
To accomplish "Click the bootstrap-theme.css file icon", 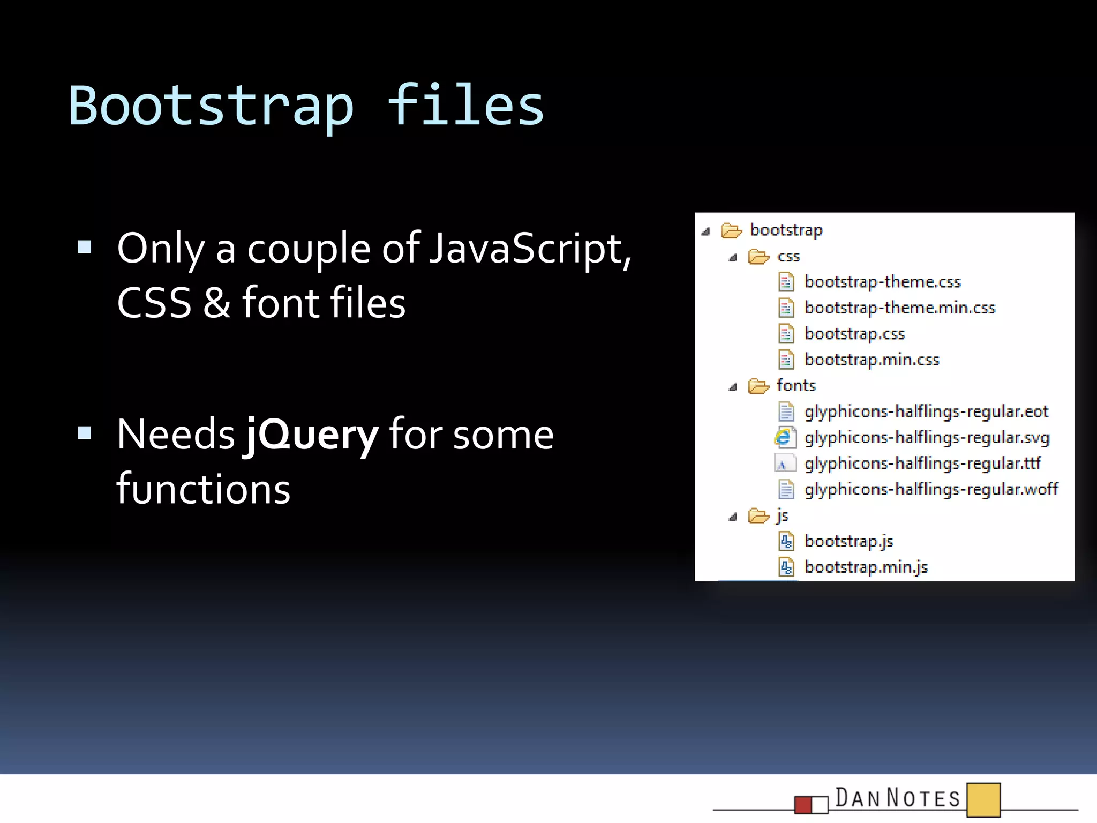I will 786,282.
